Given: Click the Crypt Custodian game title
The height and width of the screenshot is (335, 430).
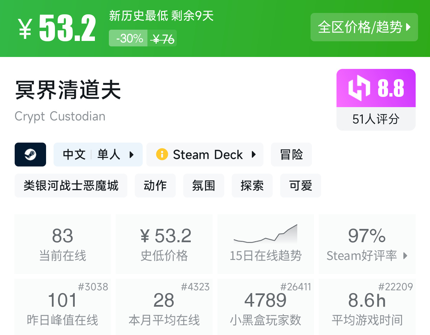Looking at the screenshot, I should (x=60, y=116).
